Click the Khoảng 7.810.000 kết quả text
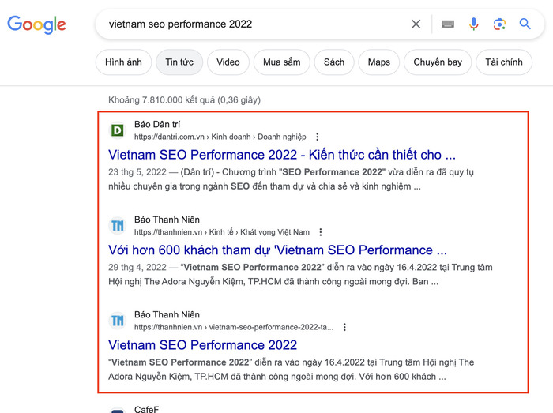Image resolution: width=553 pixels, height=413 pixels. 184,100
